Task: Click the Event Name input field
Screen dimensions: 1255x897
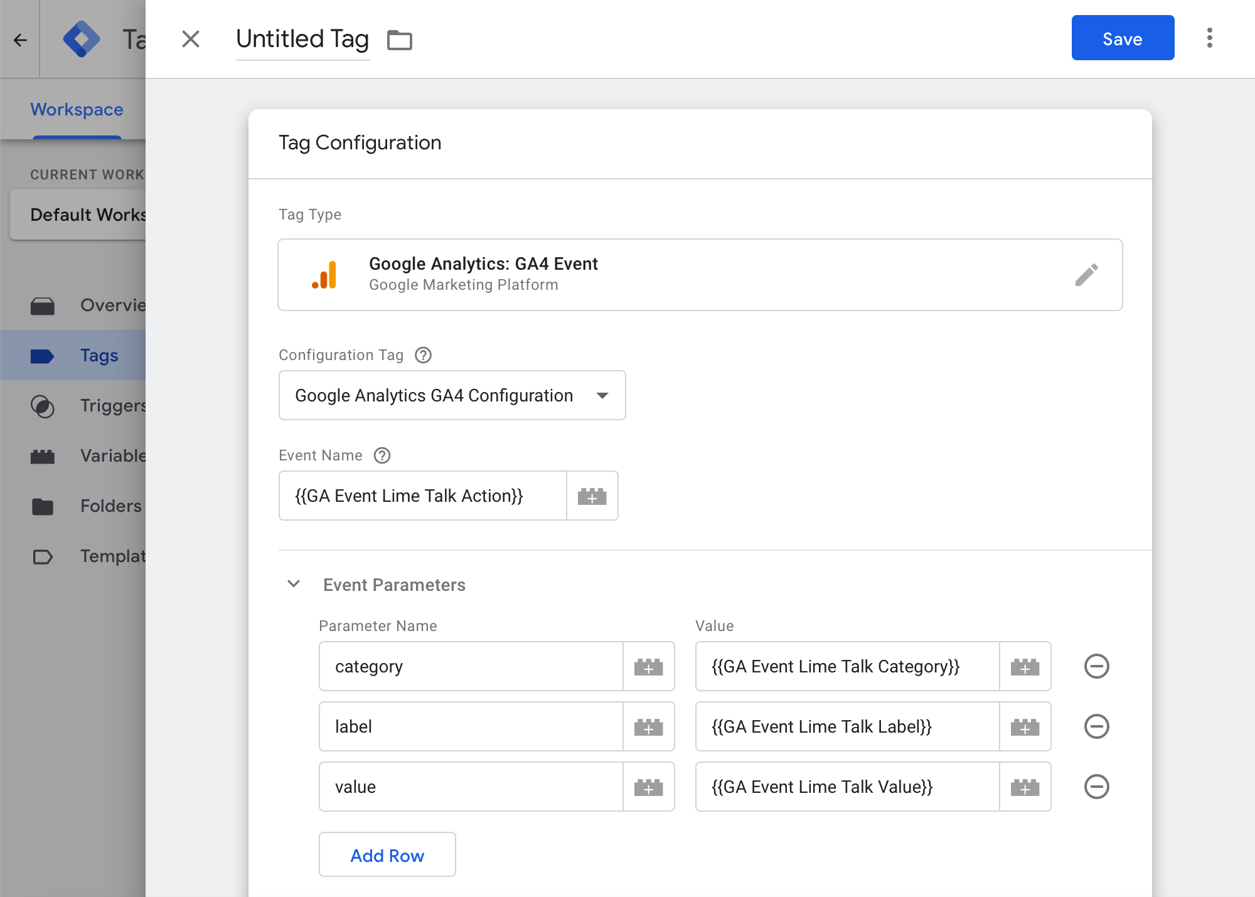Action: coord(423,496)
